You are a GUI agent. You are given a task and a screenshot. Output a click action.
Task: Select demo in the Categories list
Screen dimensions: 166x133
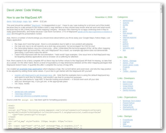click(125, 29)
